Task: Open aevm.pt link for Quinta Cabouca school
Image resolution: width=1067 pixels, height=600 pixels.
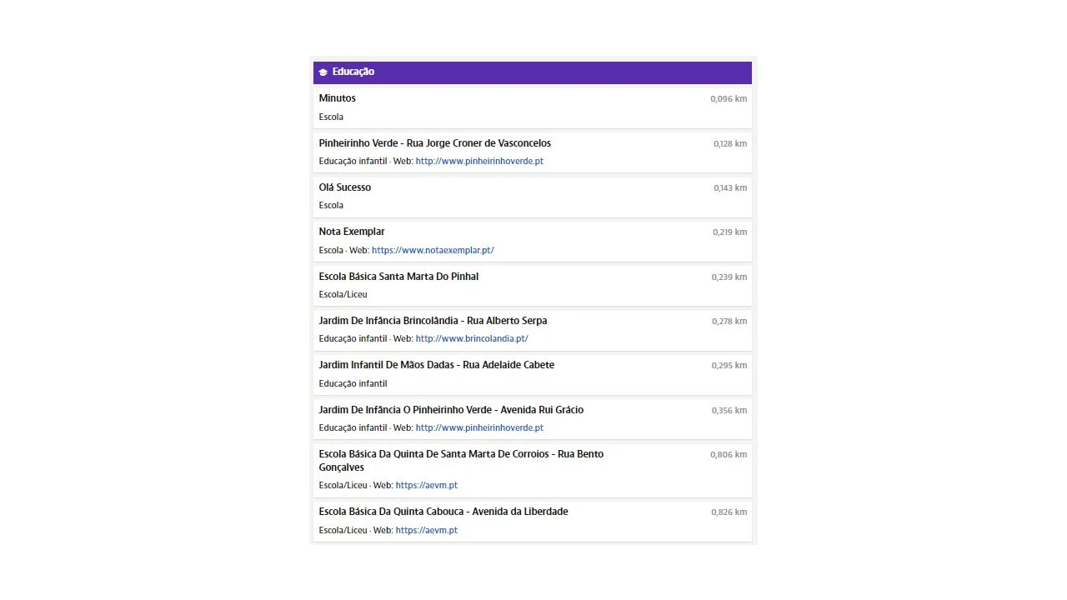Action: coord(426,530)
